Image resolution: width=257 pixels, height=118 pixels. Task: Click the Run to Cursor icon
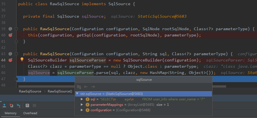(18, 105)
